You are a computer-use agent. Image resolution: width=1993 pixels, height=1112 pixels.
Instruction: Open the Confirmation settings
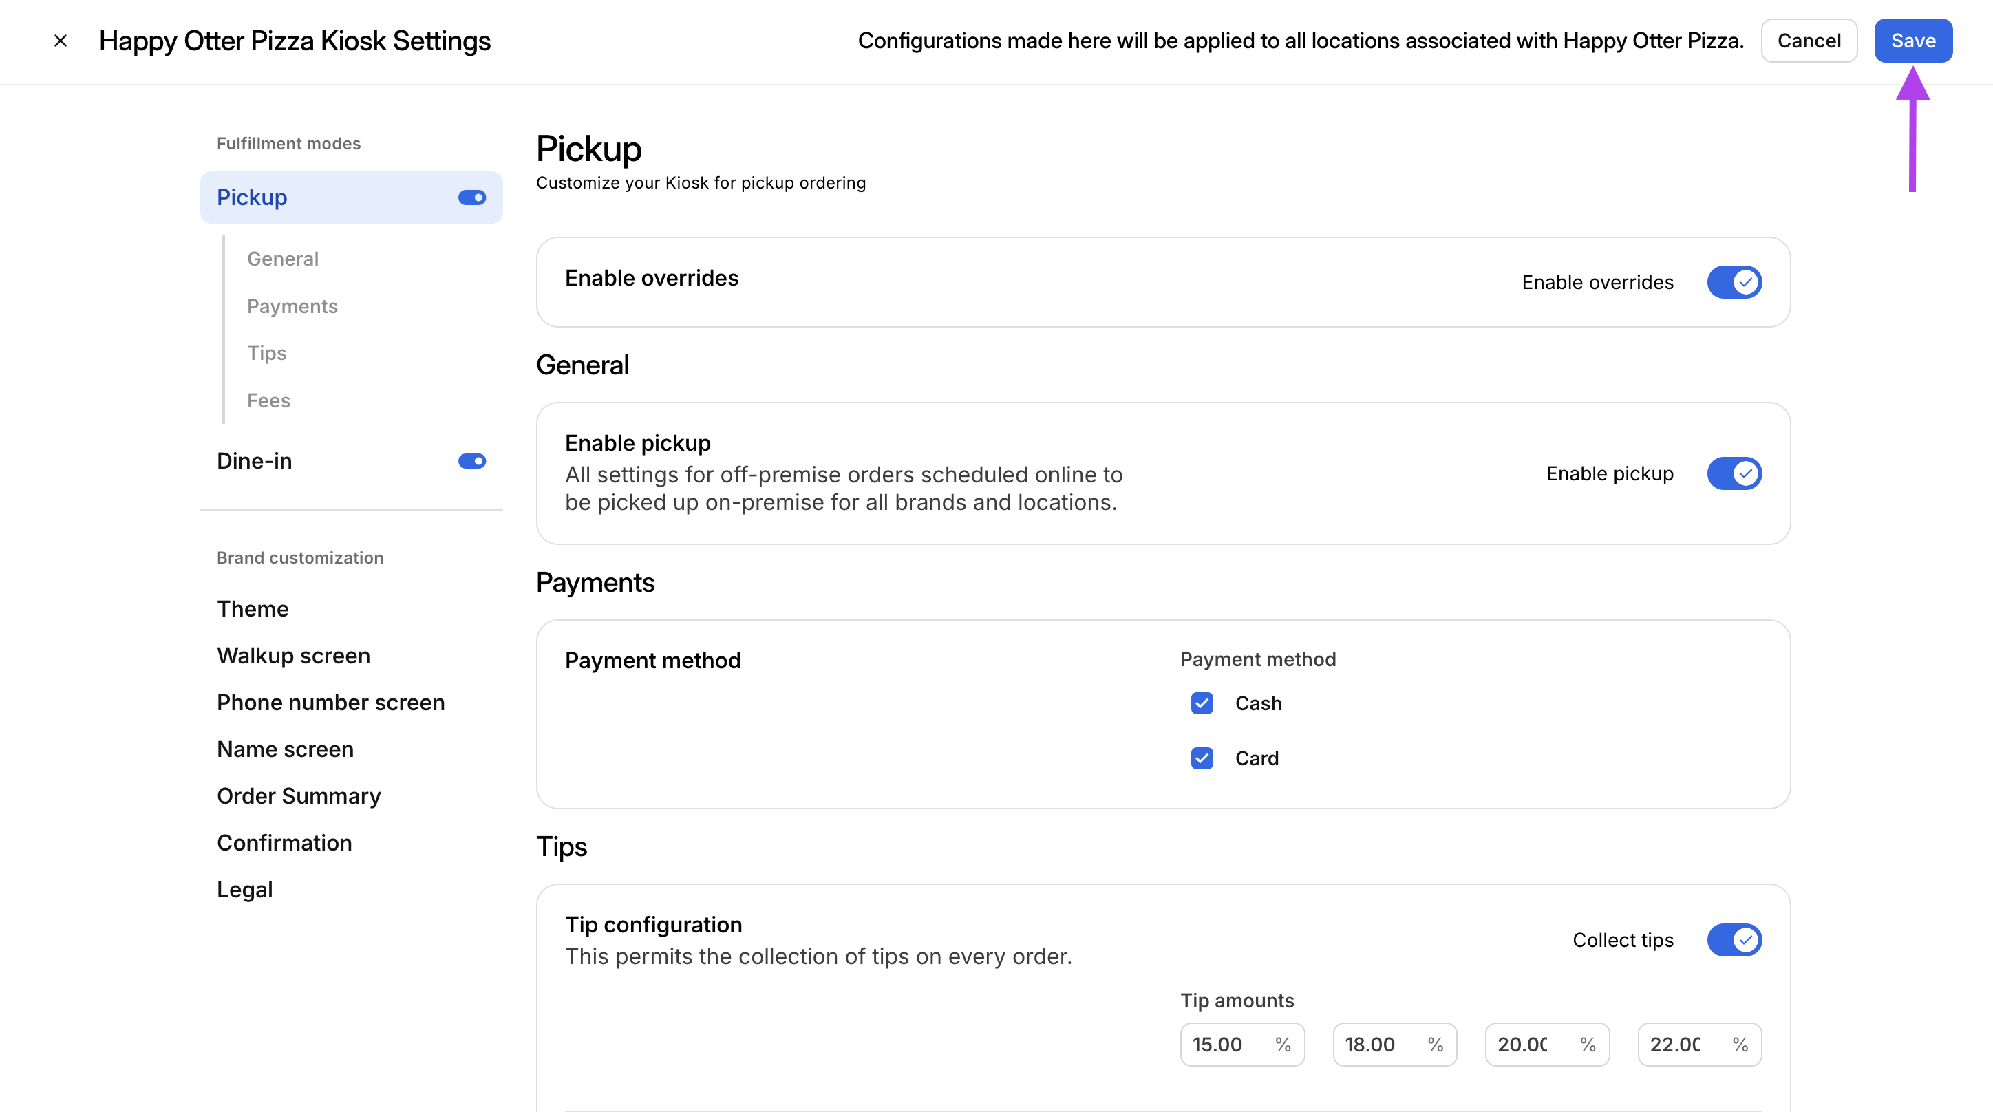tap(284, 843)
